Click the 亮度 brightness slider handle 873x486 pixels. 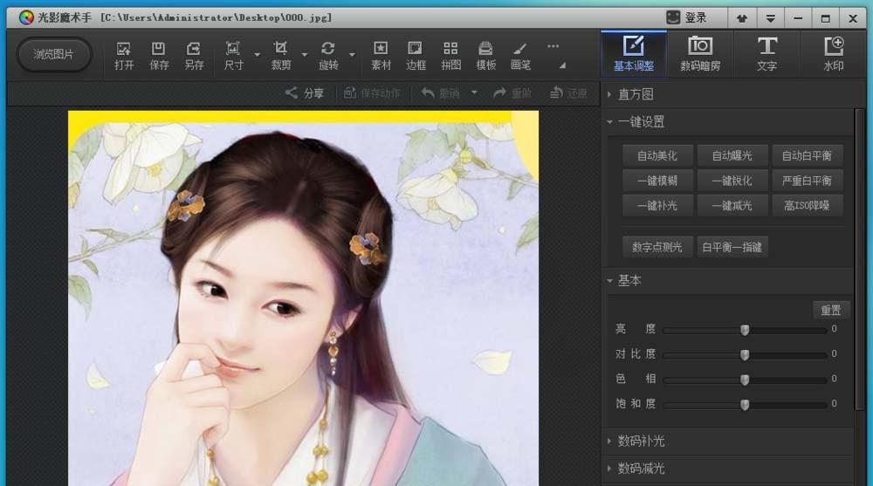[x=745, y=330]
